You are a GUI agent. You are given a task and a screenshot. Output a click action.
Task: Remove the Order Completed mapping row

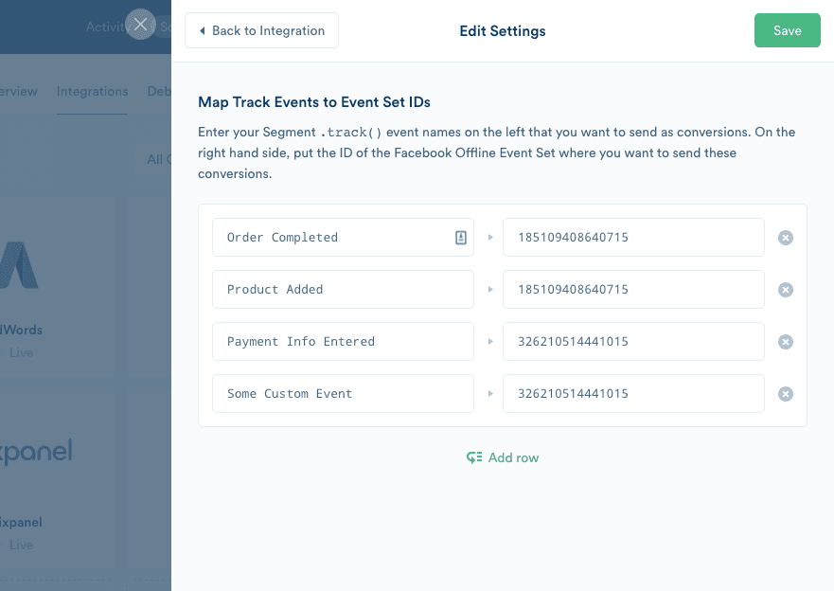tap(785, 238)
